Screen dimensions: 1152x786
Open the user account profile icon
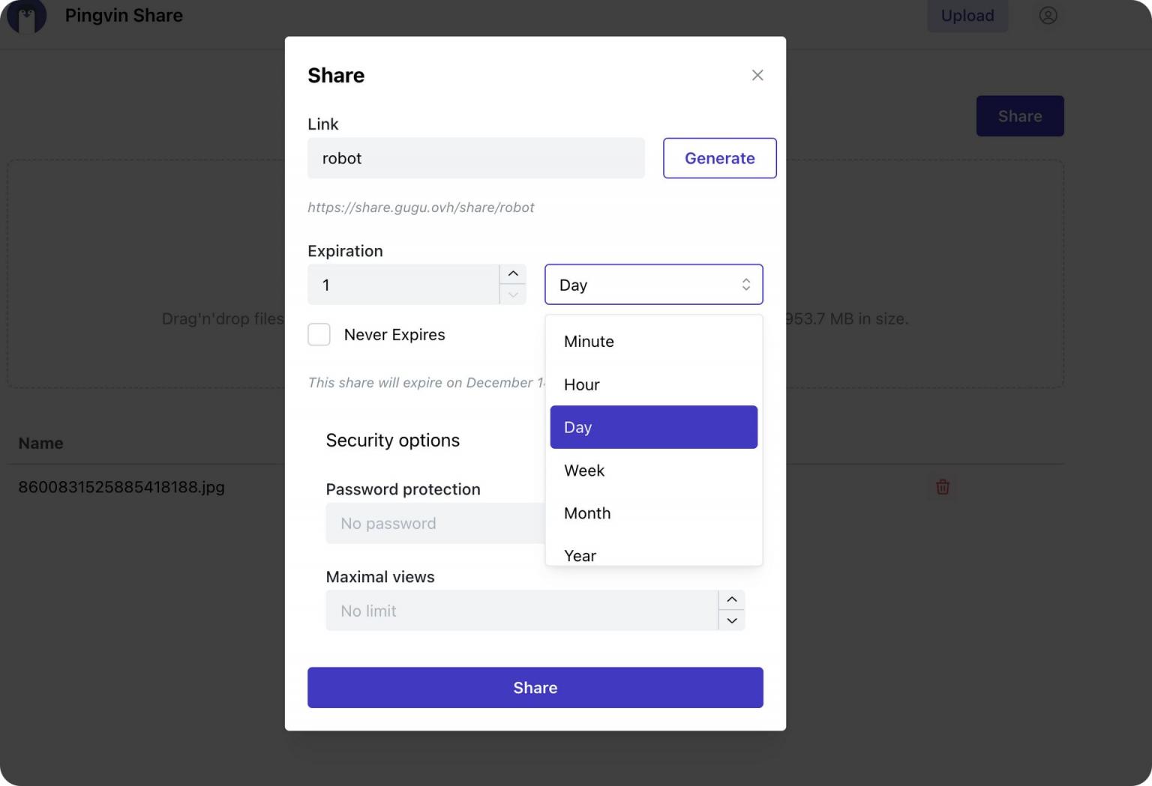point(1048,15)
